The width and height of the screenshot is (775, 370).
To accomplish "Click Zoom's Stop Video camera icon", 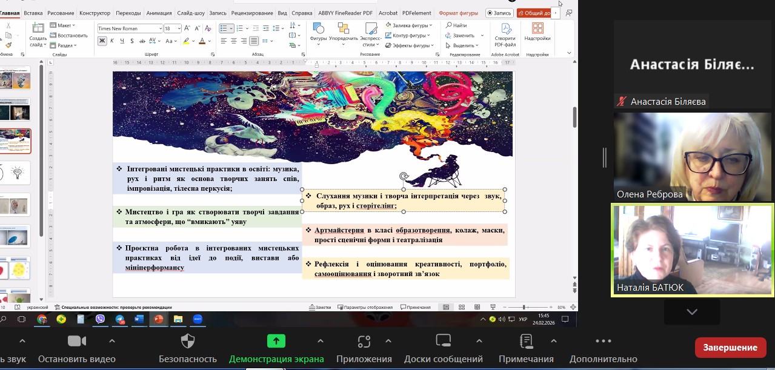I will (x=77, y=341).
